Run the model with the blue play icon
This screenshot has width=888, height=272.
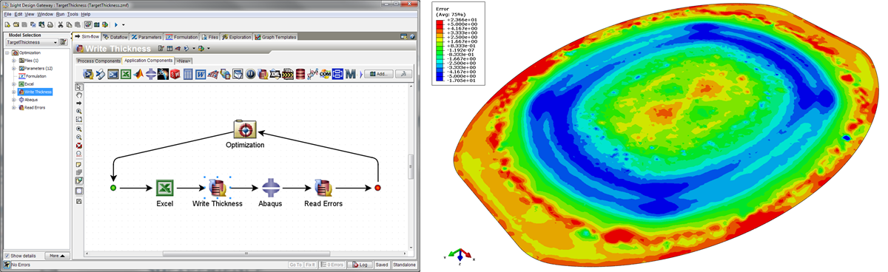[x=116, y=24]
